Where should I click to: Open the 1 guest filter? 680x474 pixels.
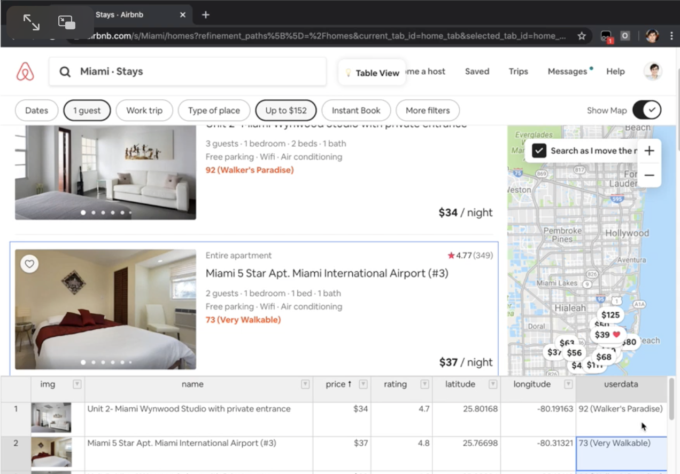87,110
